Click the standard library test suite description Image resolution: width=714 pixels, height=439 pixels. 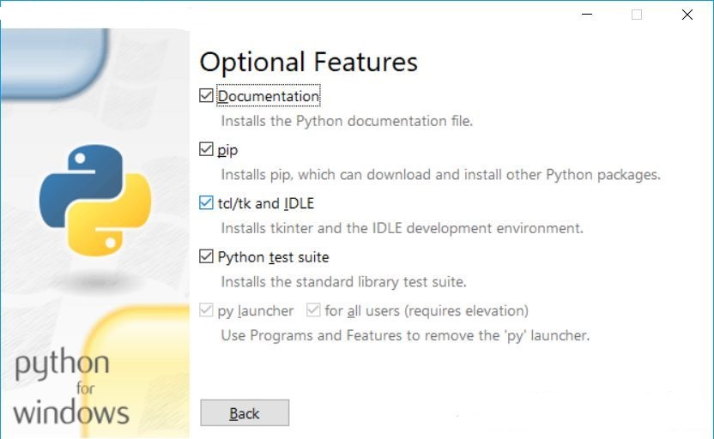coord(343,281)
